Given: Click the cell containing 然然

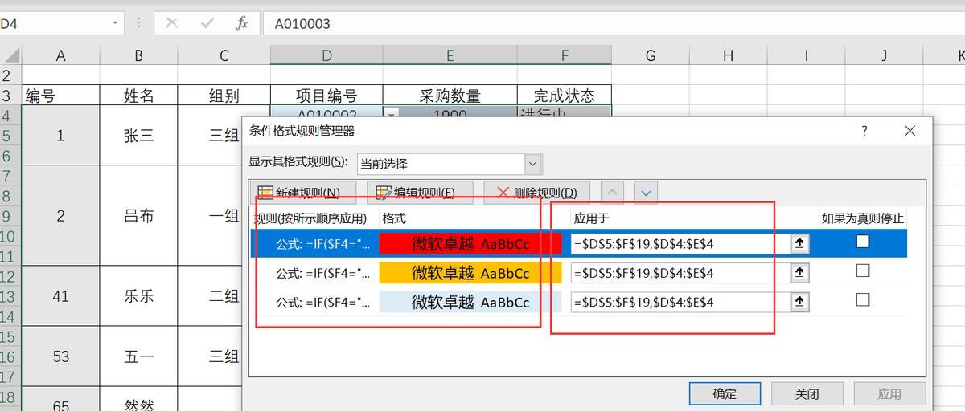Looking at the screenshot, I should tap(138, 400).
